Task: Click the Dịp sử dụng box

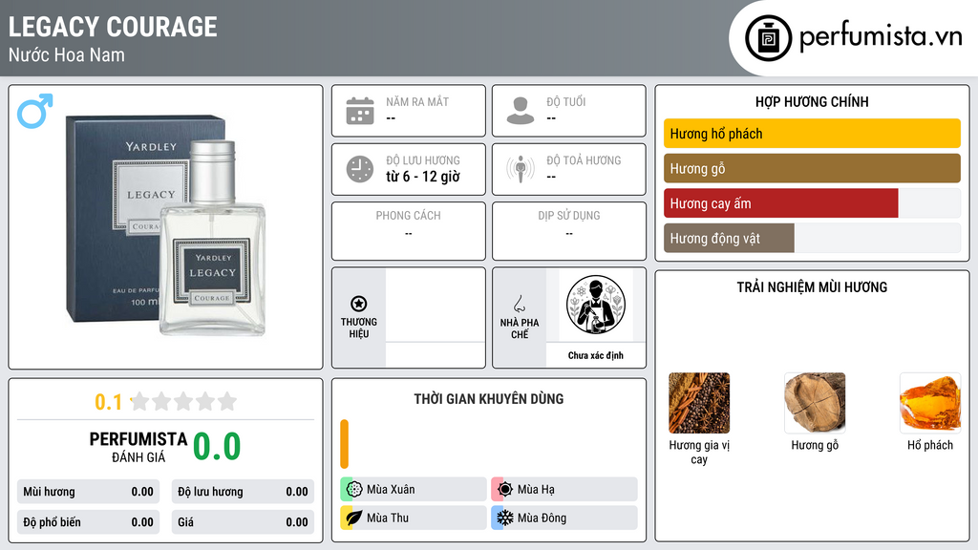Action: (x=569, y=231)
